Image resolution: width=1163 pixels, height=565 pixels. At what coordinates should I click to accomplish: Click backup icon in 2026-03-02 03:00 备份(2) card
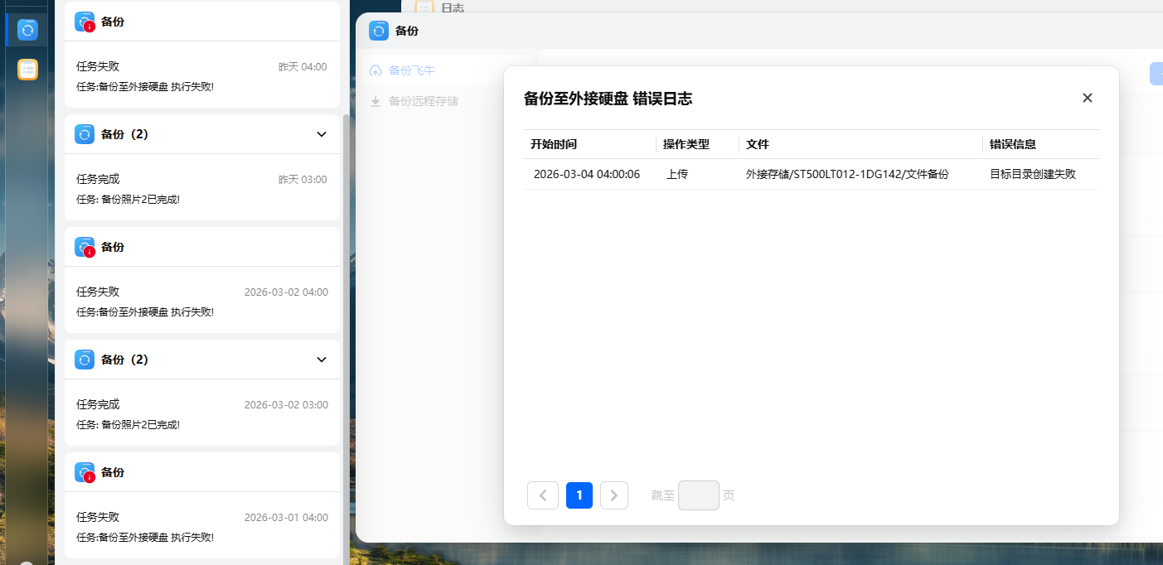(85, 360)
